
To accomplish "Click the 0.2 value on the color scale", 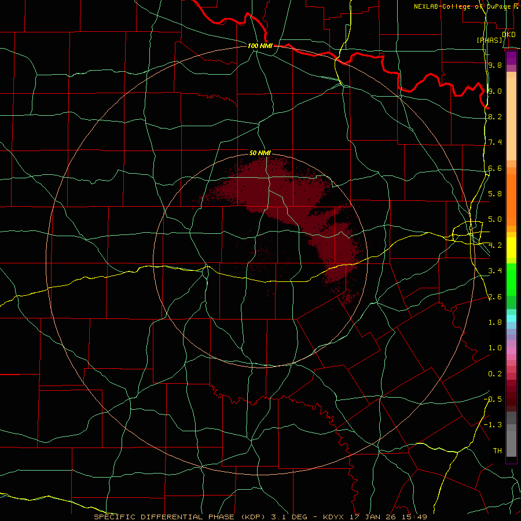I will 495,373.
